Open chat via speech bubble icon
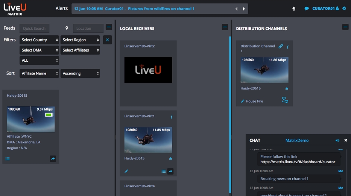 (x=307, y=9)
